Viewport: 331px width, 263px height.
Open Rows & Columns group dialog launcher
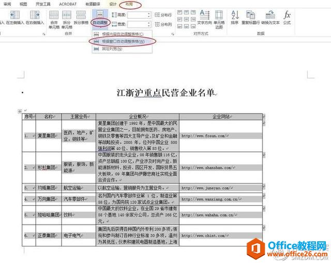[44, 34]
